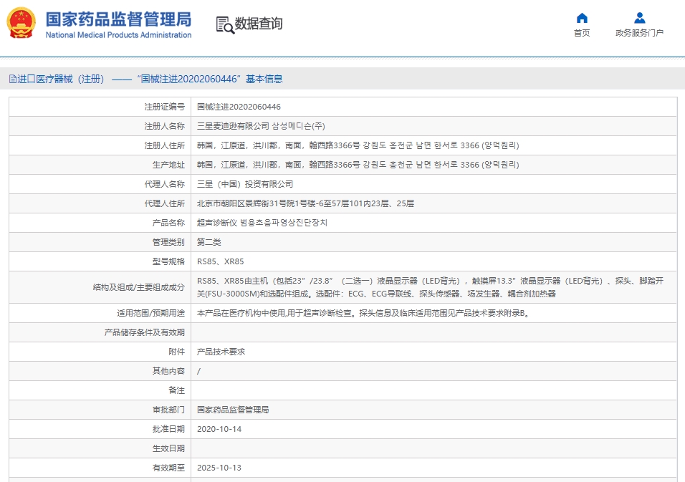The image size is (685, 482).
Task: Click the 首页 text link
Action: click(x=582, y=33)
